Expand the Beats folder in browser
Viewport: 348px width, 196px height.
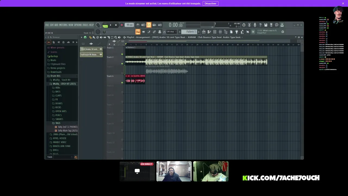pyautogui.click(x=53, y=60)
